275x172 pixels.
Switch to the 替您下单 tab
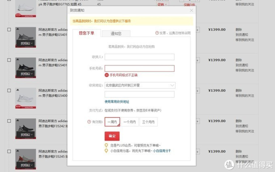(87, 33)
